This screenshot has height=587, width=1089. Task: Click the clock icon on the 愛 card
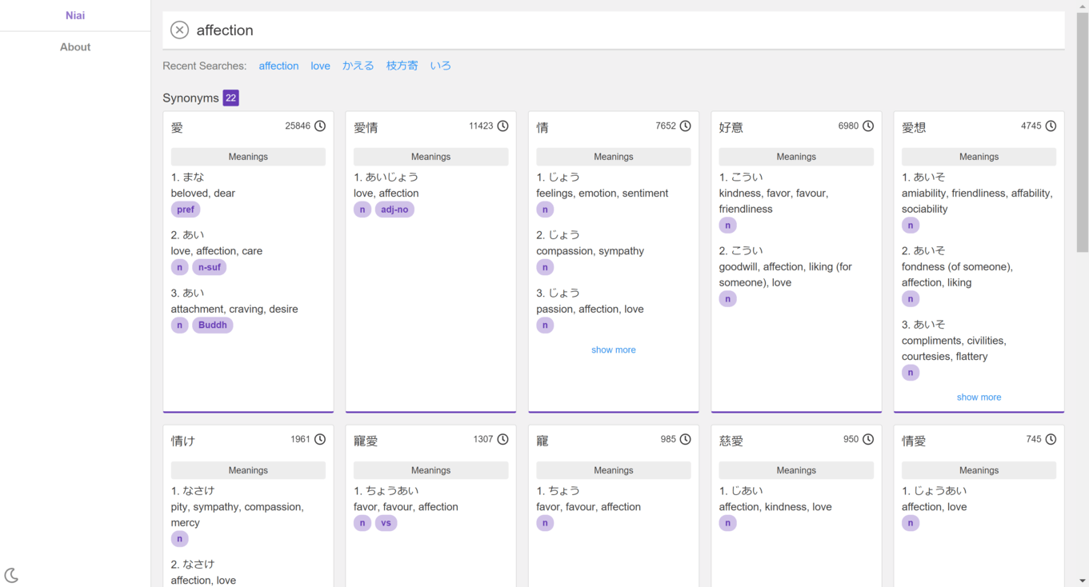click(x=320, y=126)
